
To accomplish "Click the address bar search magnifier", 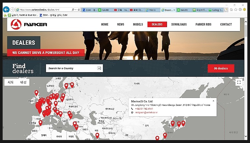I will click(x=73, y=10).
